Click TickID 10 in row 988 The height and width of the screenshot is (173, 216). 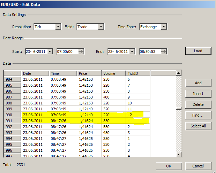(138, 103)
